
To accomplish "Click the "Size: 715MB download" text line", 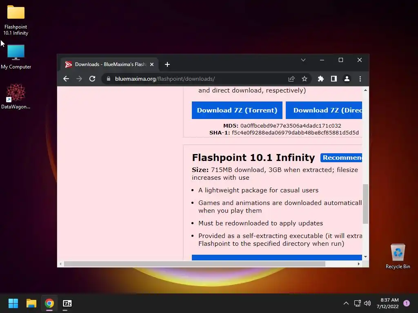I will (275, 170).
